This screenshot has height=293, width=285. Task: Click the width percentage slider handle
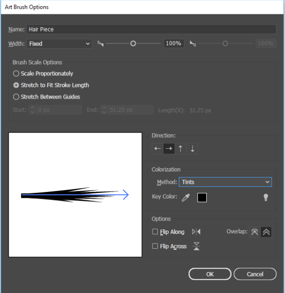[133, 43]
